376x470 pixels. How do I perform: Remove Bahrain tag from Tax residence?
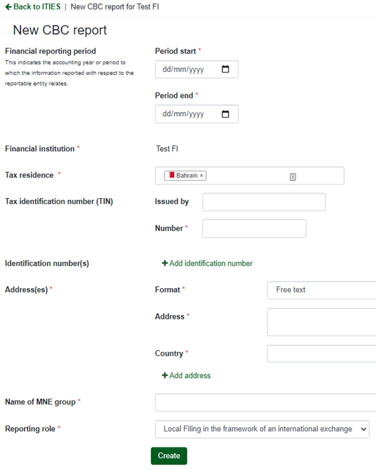(x=202, y=176)
